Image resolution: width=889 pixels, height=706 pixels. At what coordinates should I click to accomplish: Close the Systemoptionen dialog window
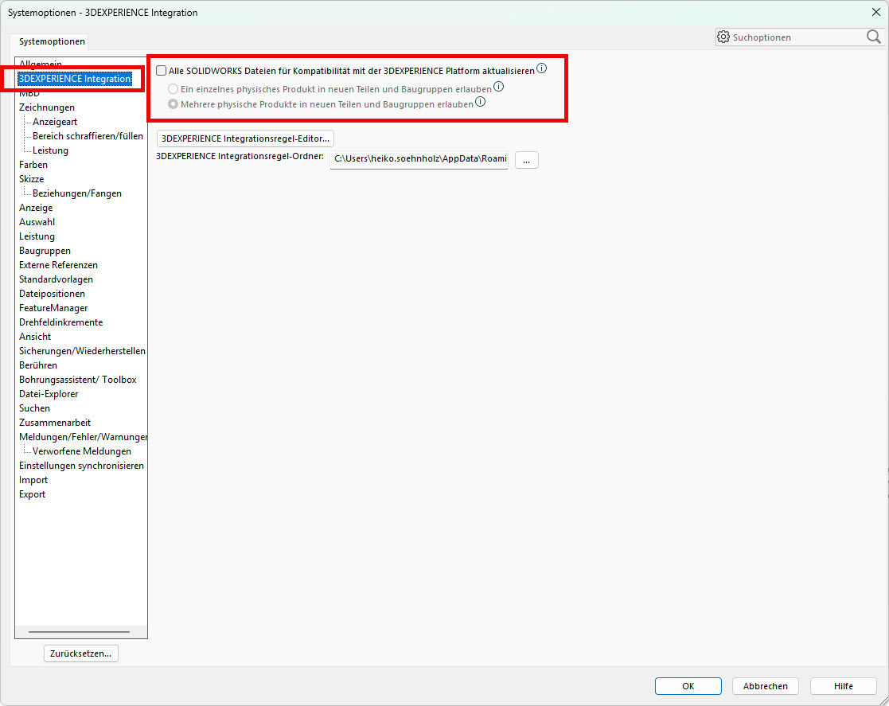[x=876, y=12]
